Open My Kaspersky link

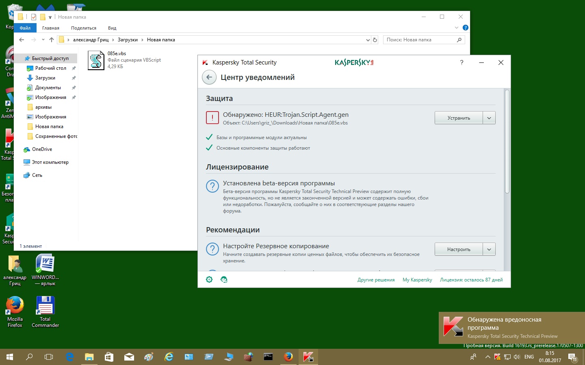pos(417,280)
